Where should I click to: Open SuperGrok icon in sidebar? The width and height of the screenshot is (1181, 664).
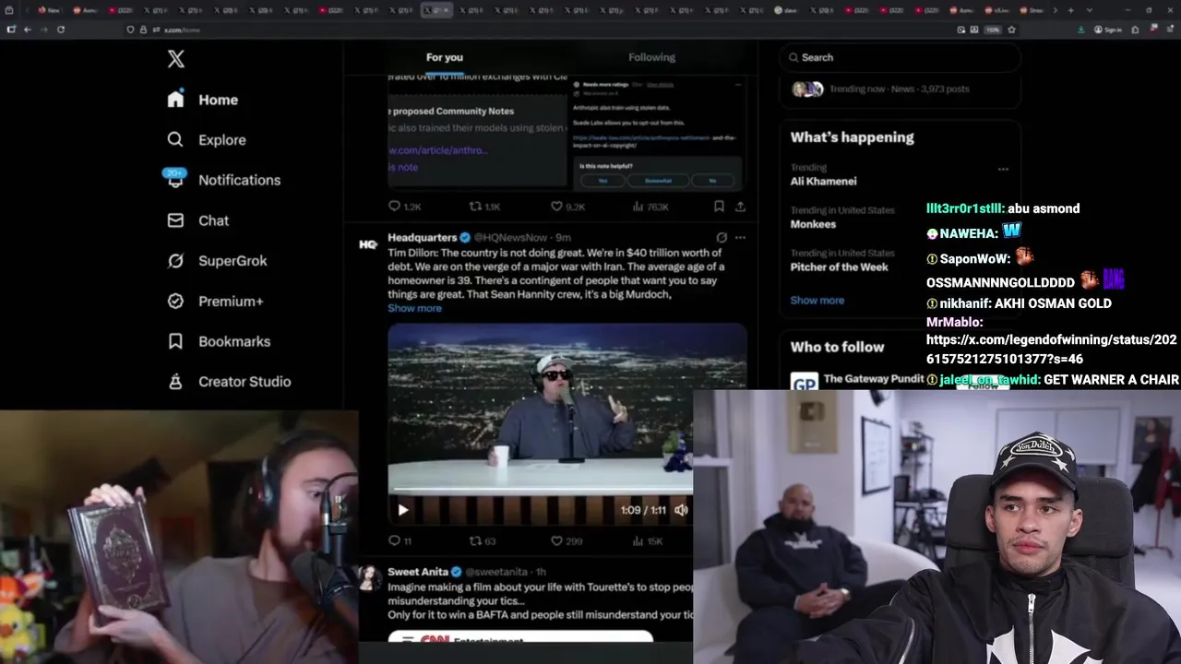[x=175, y=260]
